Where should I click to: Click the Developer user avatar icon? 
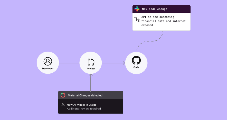pyautogui.click(x=48, y=61)
